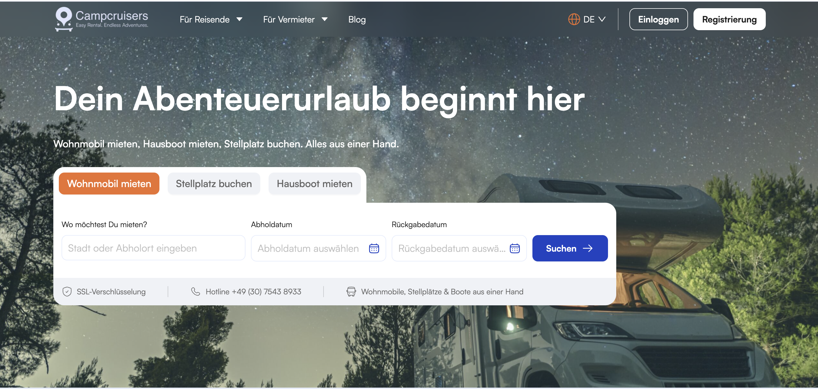The height and width of the screenshot is (389, 818).
Task: Switch to the Stellplatz buchen tab
Action: 214,184
